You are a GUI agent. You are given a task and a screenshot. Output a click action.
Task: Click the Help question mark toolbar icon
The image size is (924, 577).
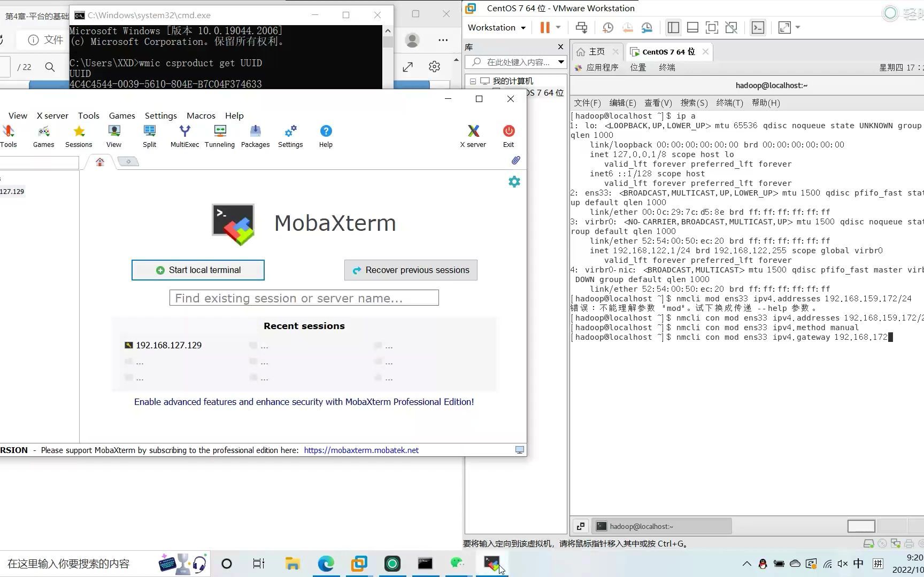tap(326, 136)
